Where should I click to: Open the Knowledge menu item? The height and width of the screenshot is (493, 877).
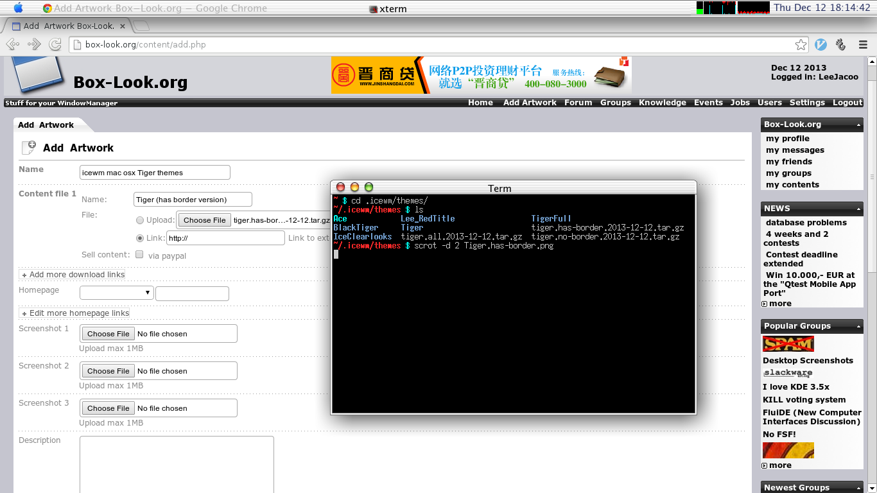(663, 103)
